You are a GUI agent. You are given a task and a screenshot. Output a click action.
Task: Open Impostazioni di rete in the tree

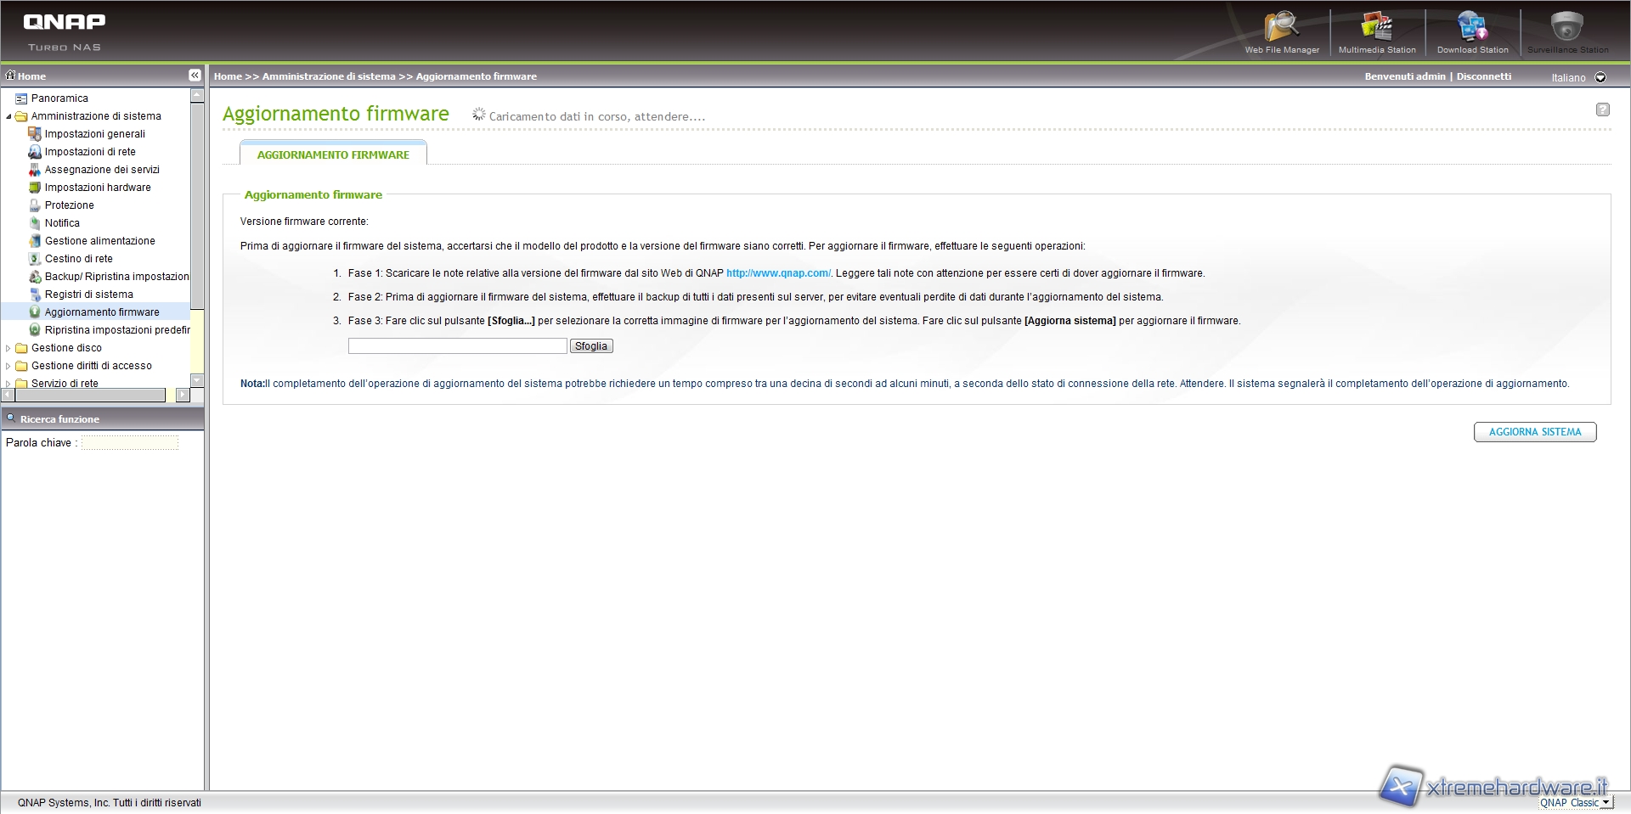90,152
